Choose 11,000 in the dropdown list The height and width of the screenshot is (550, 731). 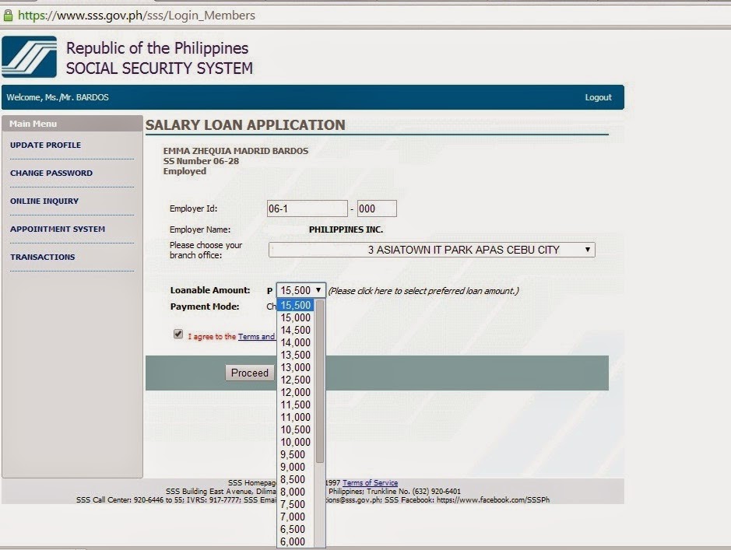[x=296, y=417]
